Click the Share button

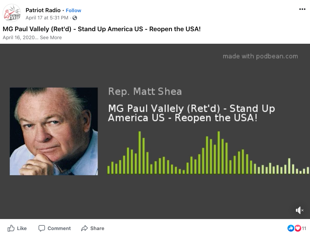click(x=93, y=228)
